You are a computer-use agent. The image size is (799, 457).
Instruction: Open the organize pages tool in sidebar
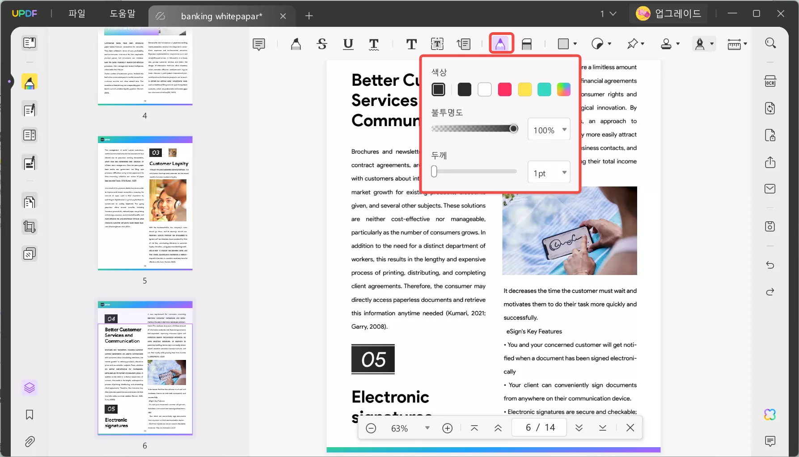30,202
